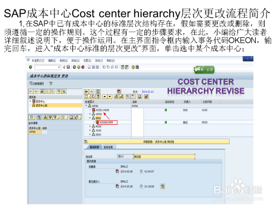Click the yellow Exit icon

[x=78, y=67]
